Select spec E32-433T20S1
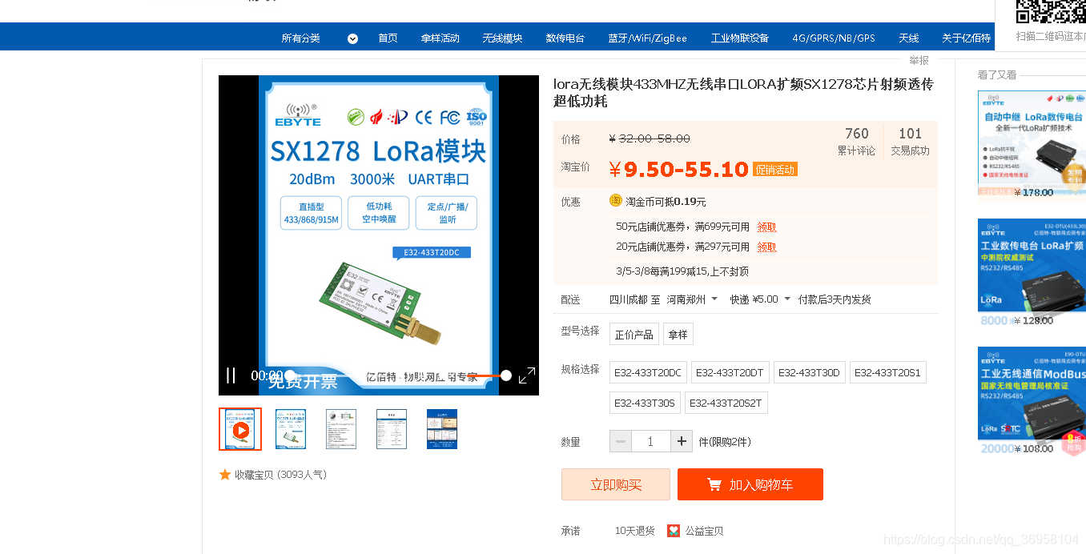This screenshot has width=1086, height=554. click(x=888, y=372)
